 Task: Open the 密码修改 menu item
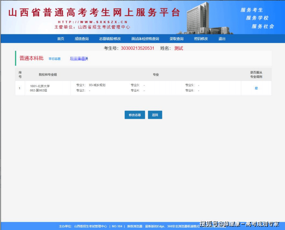tap(201, 39)
